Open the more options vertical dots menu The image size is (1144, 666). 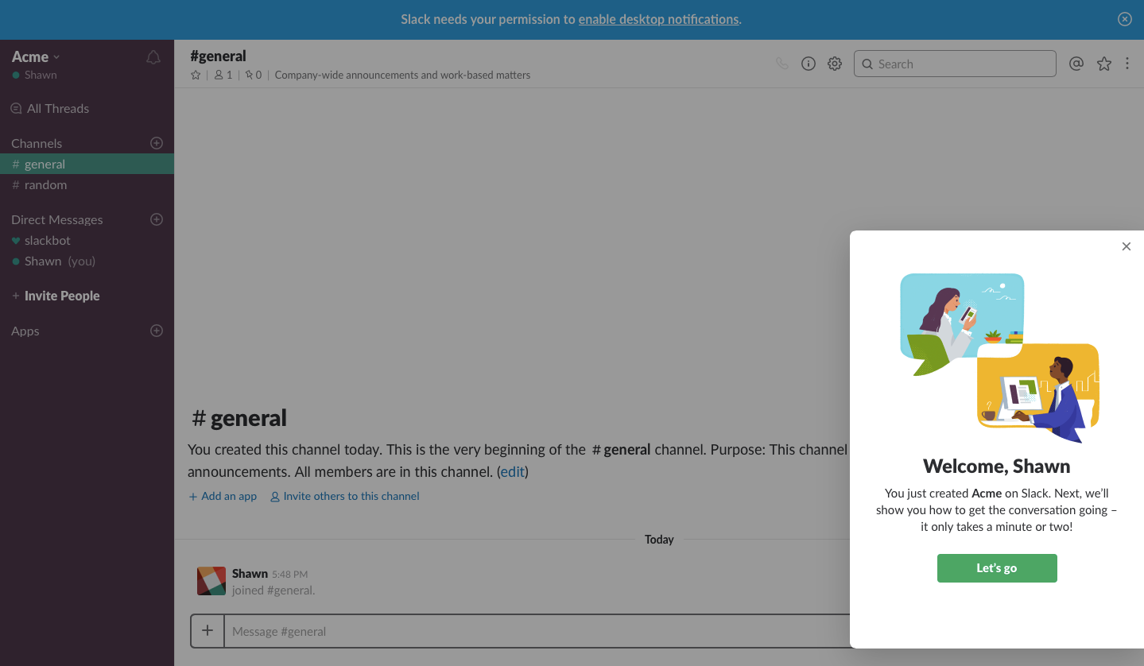coord(1127,64)
